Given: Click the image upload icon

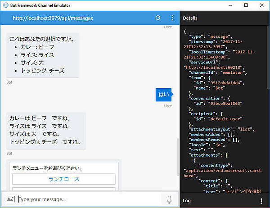Looking at the screenshot, I should tap(10, 199).
